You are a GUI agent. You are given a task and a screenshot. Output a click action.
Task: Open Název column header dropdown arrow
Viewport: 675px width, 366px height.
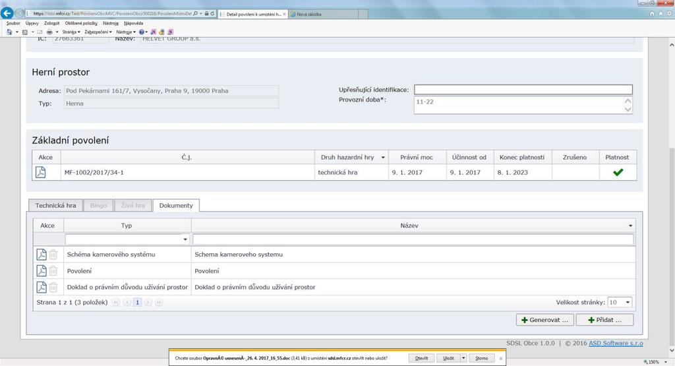point(630,226)
